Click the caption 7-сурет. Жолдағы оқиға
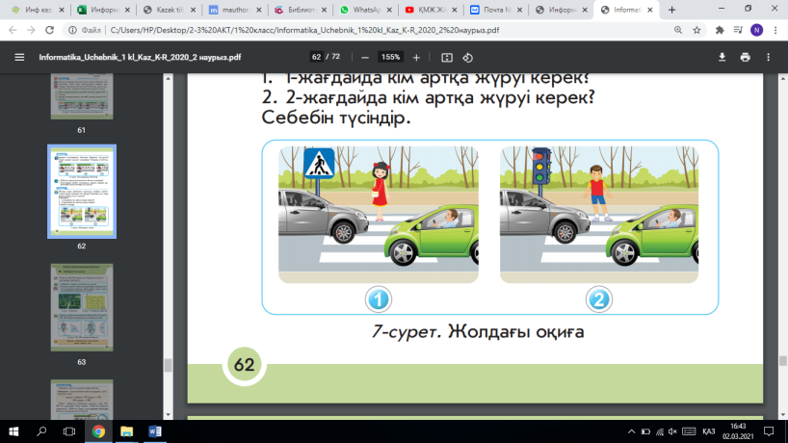788x443 pixels. coord(478,331)
